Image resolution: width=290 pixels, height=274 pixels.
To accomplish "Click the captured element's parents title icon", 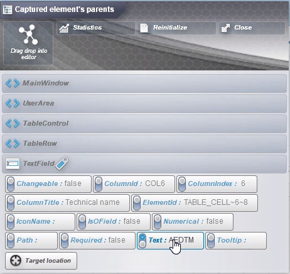I will click(8, 9).
